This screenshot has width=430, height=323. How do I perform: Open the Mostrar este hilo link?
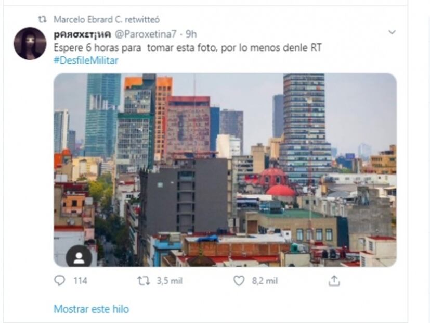pos(92,309)
